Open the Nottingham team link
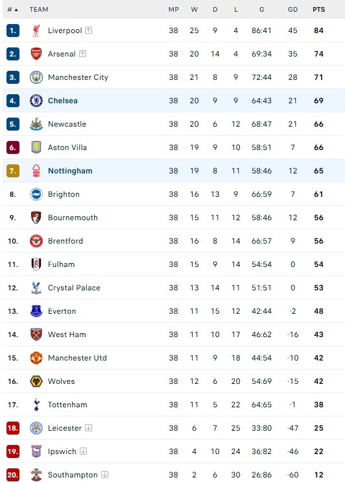The height and width of the screenshot is (482, 345). [70, 171]
